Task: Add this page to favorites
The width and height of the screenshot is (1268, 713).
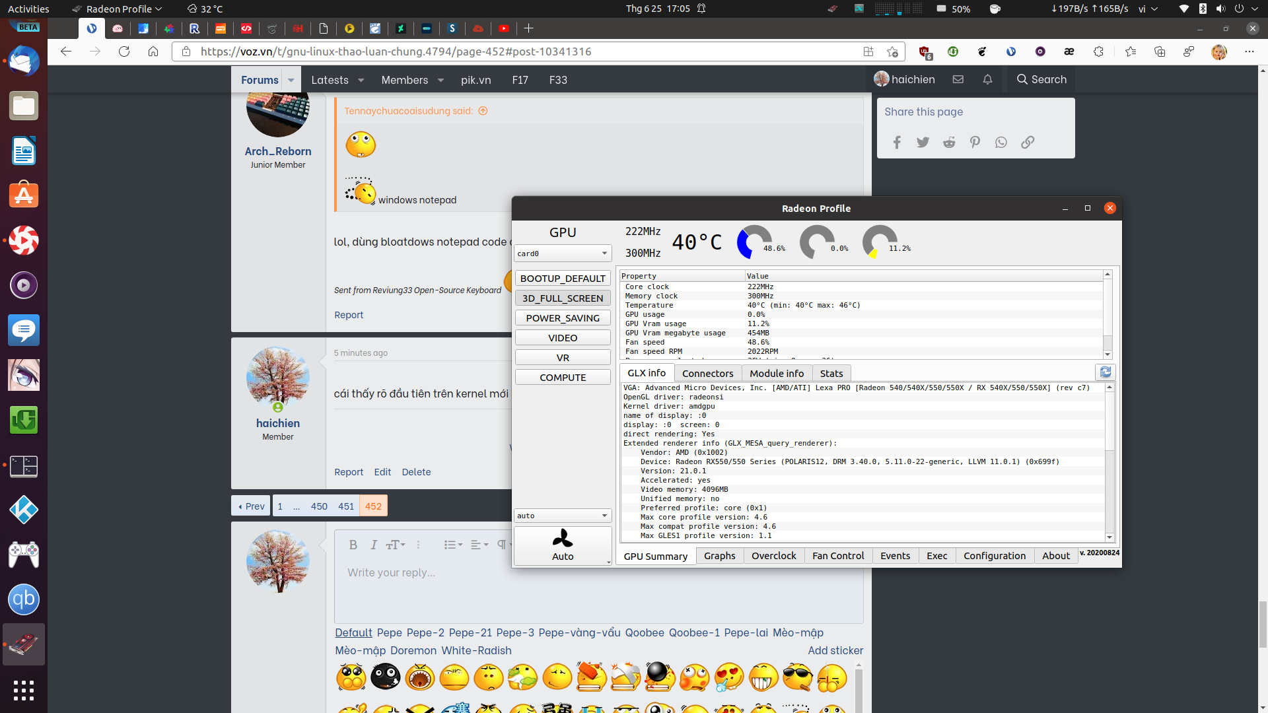Action: pyautogui.click(x=893, y=51)
